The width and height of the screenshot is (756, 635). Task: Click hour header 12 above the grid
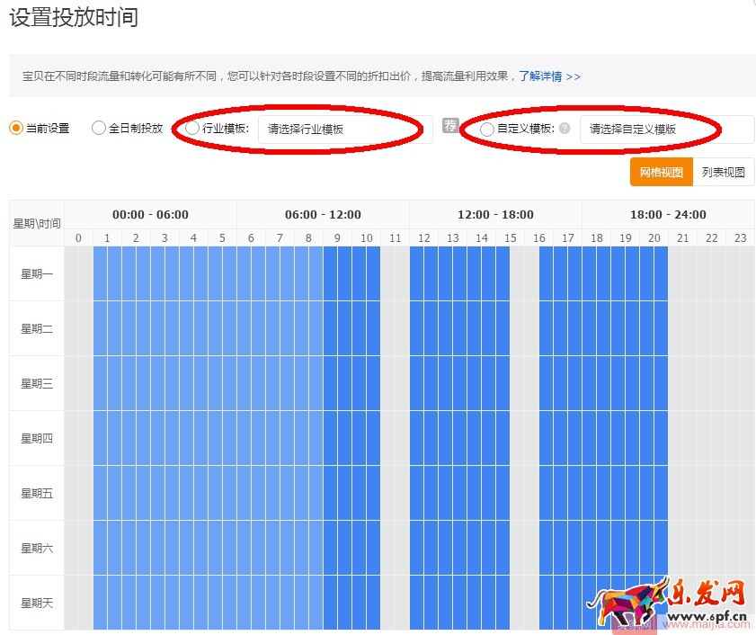[423, 237]
